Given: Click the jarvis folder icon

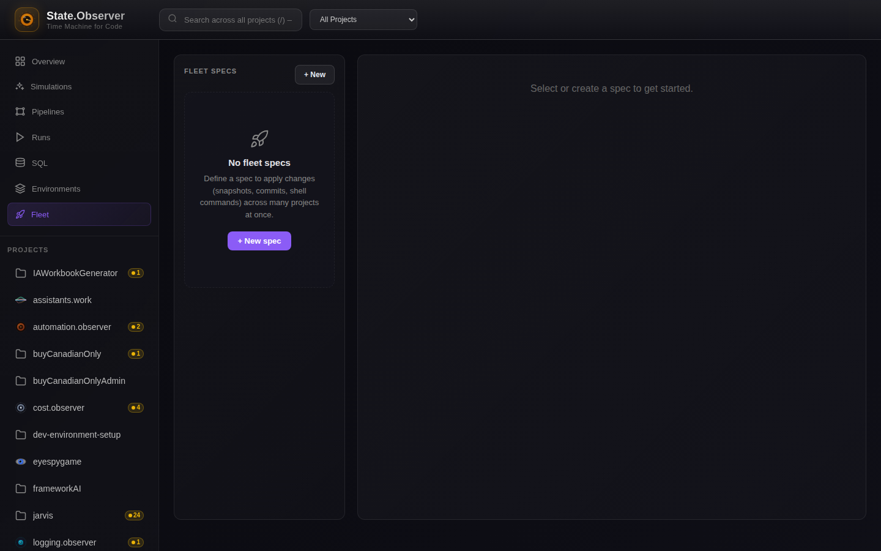Looking at the screenshot, I should click(21, 515).
